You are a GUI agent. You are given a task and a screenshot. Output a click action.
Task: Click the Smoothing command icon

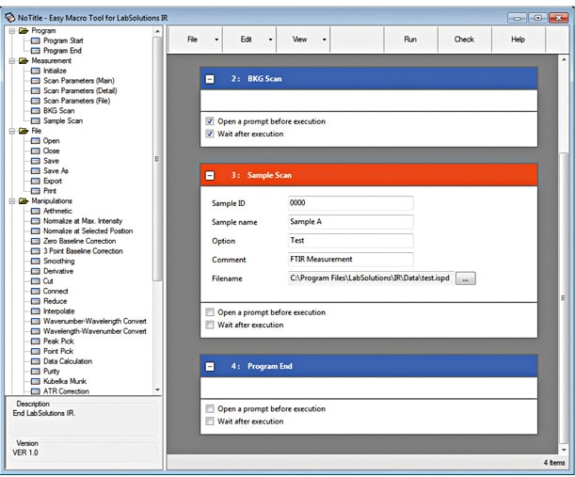click(x=35, y=261)
